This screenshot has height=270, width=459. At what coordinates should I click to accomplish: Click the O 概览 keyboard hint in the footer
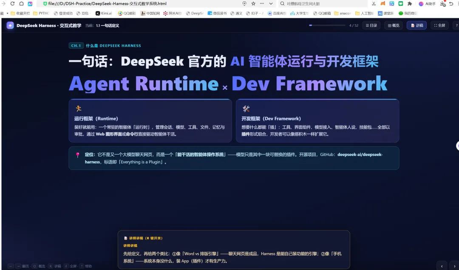click(x=39, y=266)
